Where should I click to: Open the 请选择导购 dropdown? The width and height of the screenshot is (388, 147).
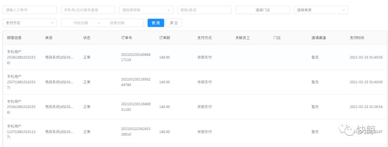click(146, 10)
